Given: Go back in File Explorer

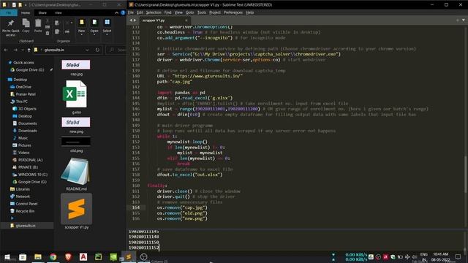Looking at the screenshot, I should 7,50.
